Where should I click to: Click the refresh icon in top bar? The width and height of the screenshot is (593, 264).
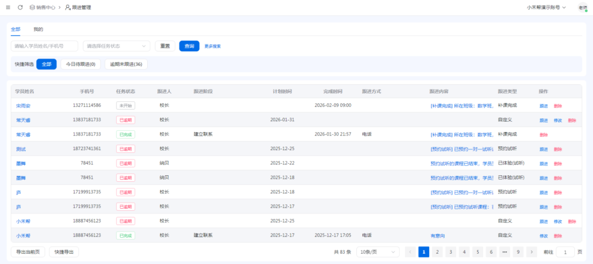coord(20,7)
